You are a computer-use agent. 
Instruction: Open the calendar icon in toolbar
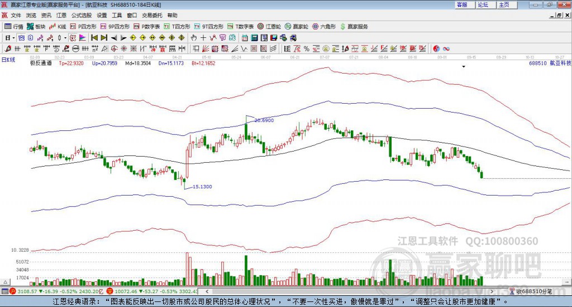[x=245, y=38]
